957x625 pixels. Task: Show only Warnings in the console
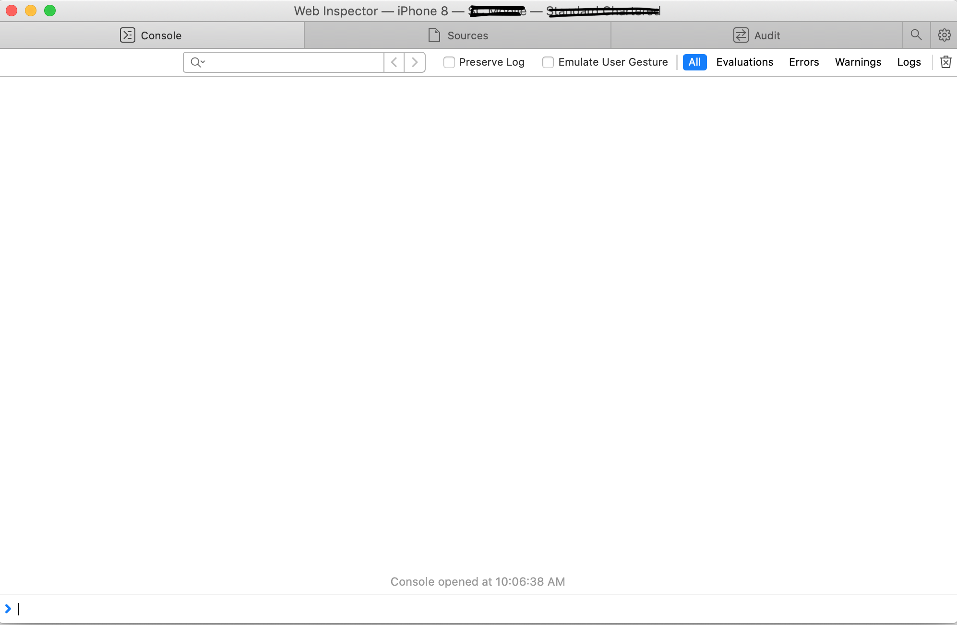click(x=858, y=62)
